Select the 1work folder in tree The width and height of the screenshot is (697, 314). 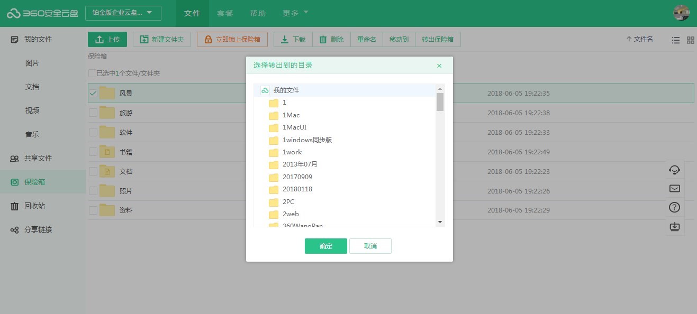click(292, 152)
